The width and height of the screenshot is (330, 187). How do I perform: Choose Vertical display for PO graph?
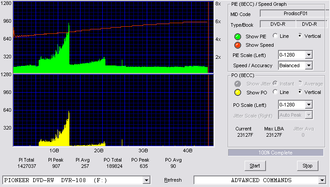click(x=300, y=92)
